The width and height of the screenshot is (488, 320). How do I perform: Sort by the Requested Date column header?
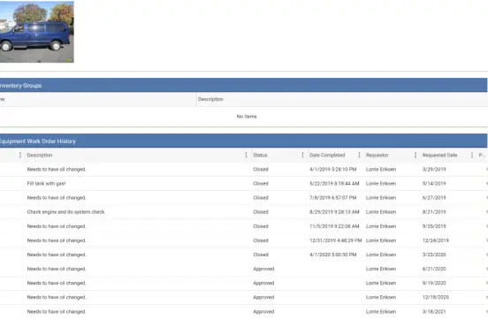[439, 155]
